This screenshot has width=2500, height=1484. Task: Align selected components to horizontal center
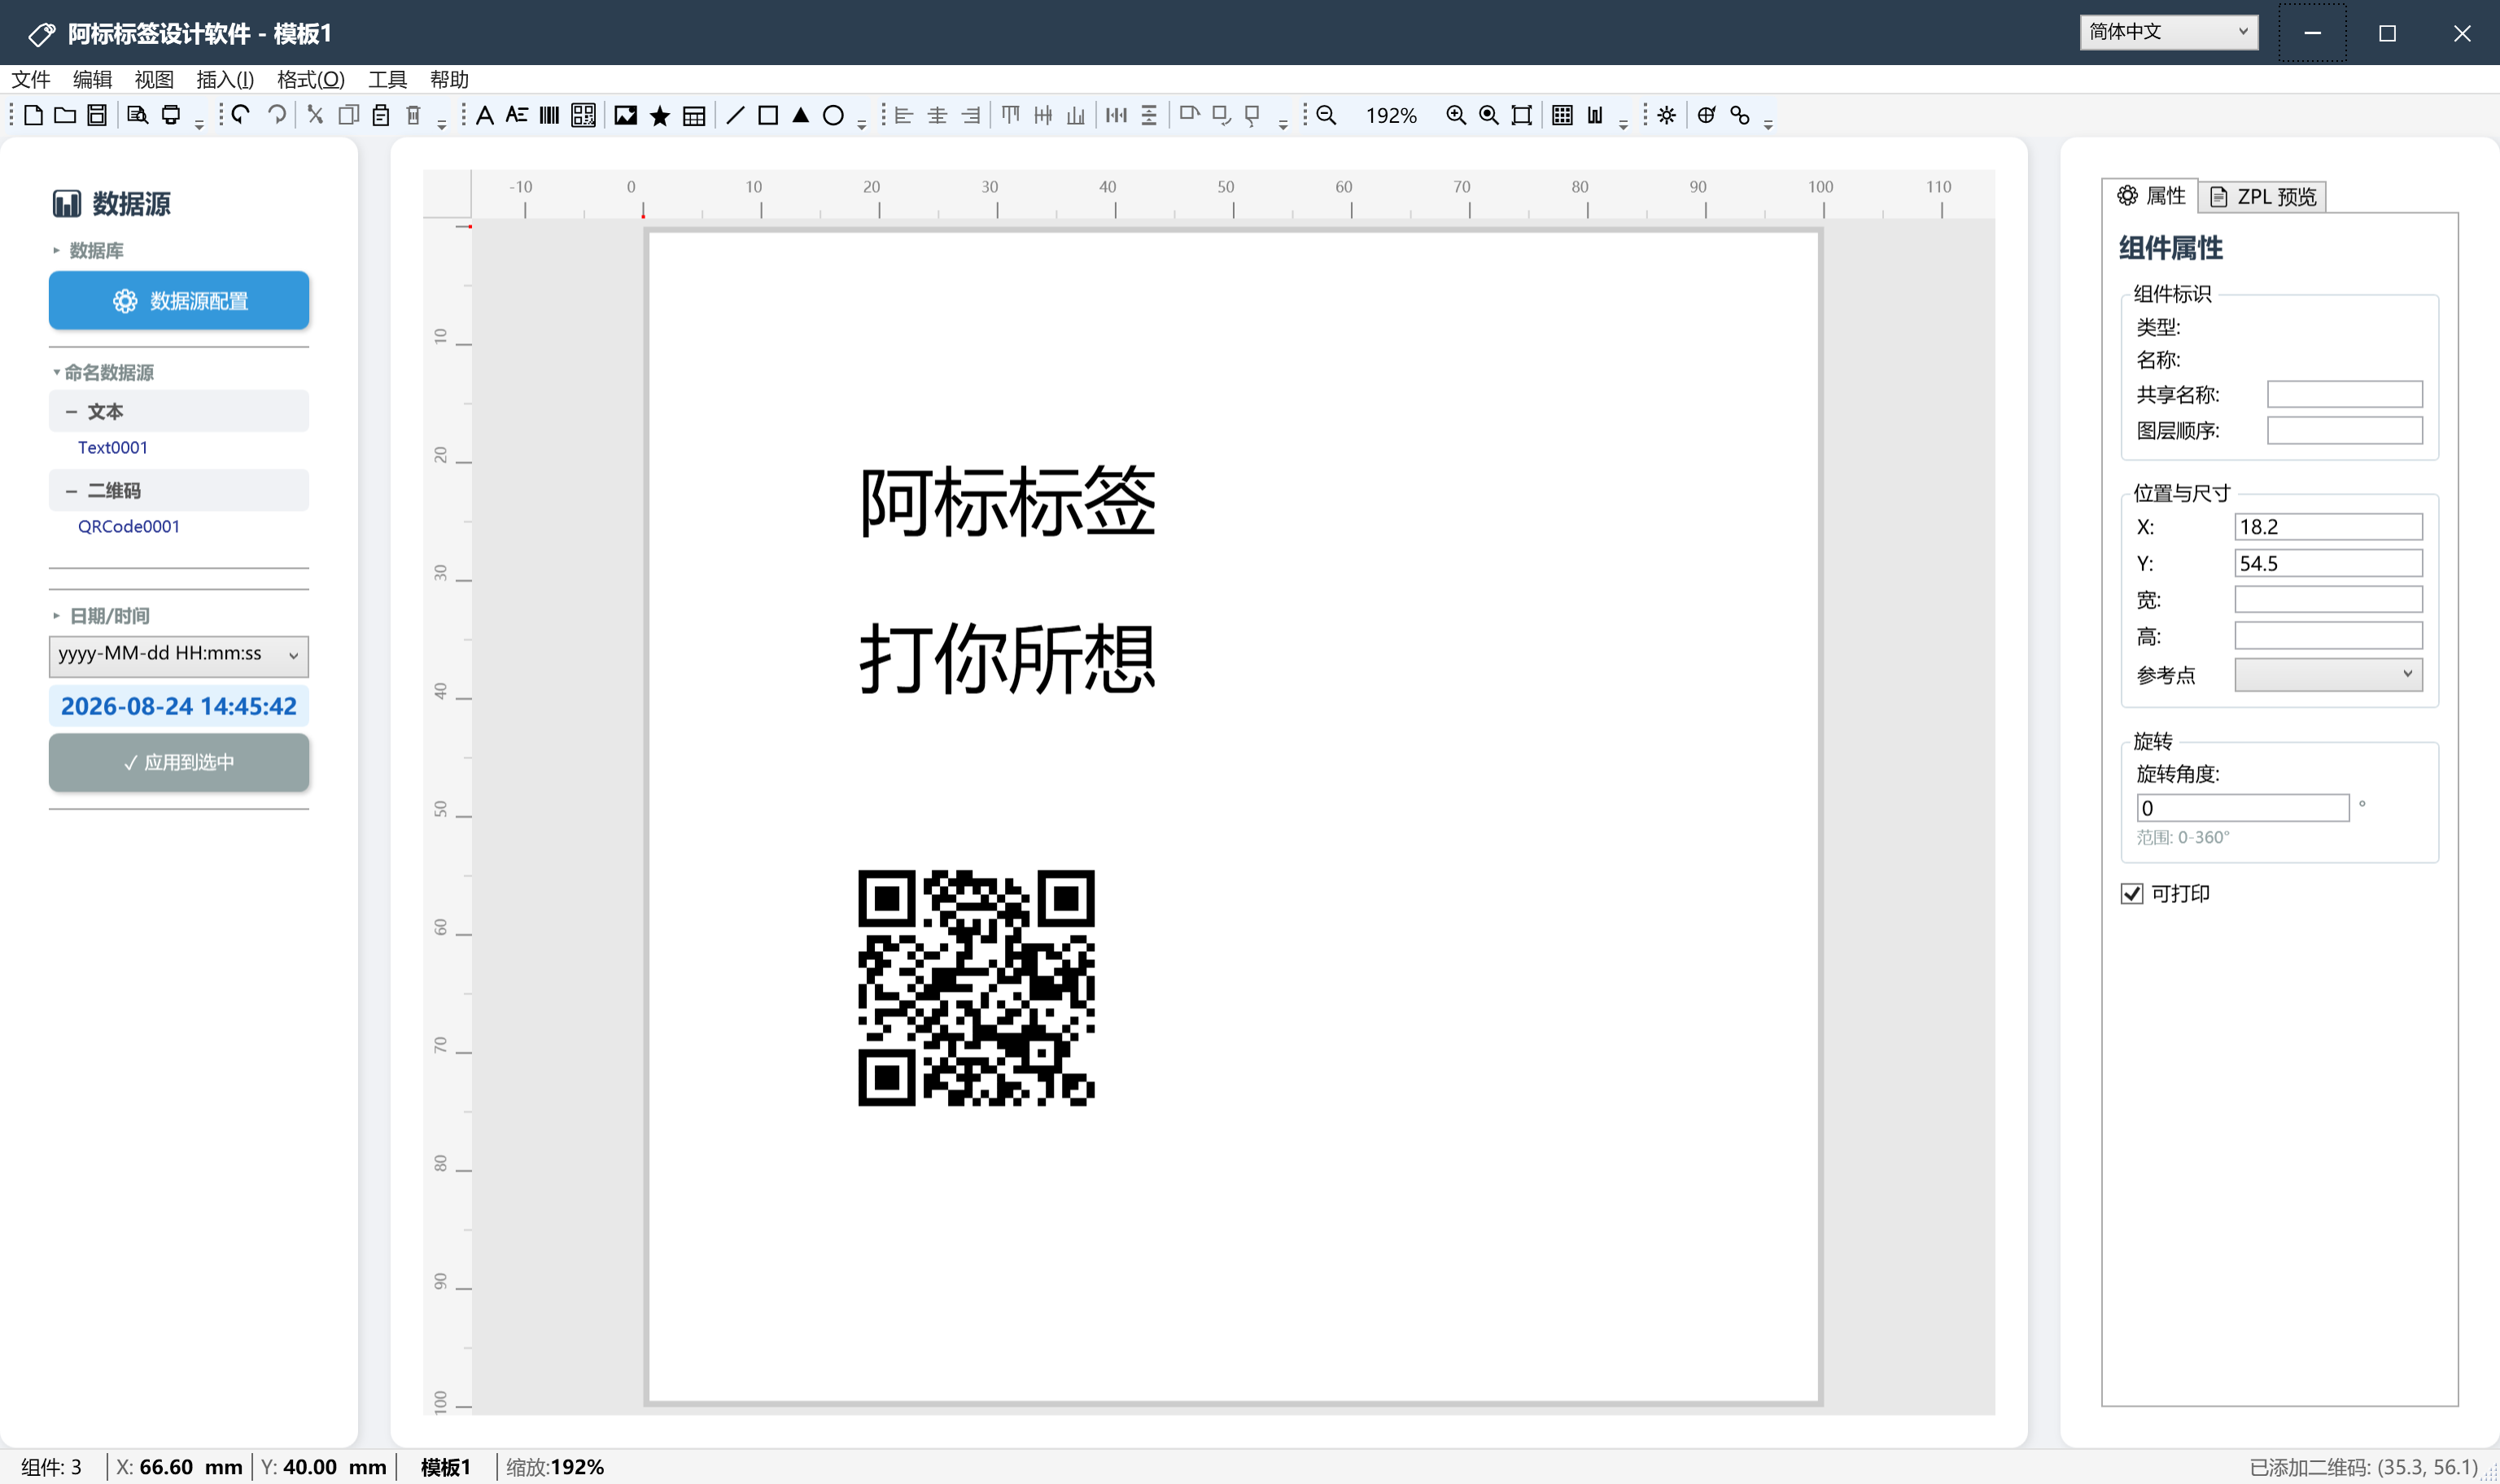pos(937,115)
